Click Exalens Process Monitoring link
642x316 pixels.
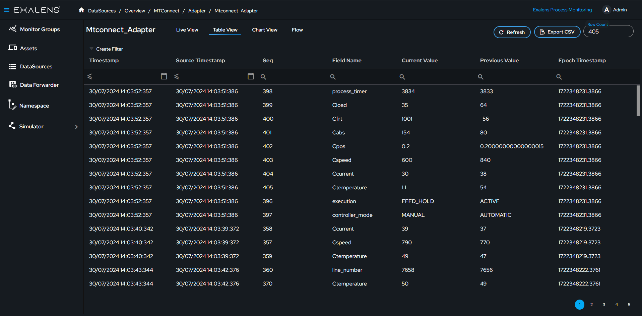pos(562,10)
